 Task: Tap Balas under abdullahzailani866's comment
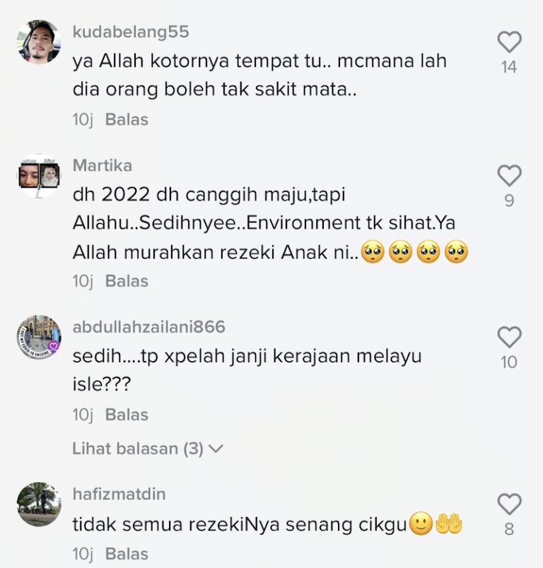tap(127, 415)
